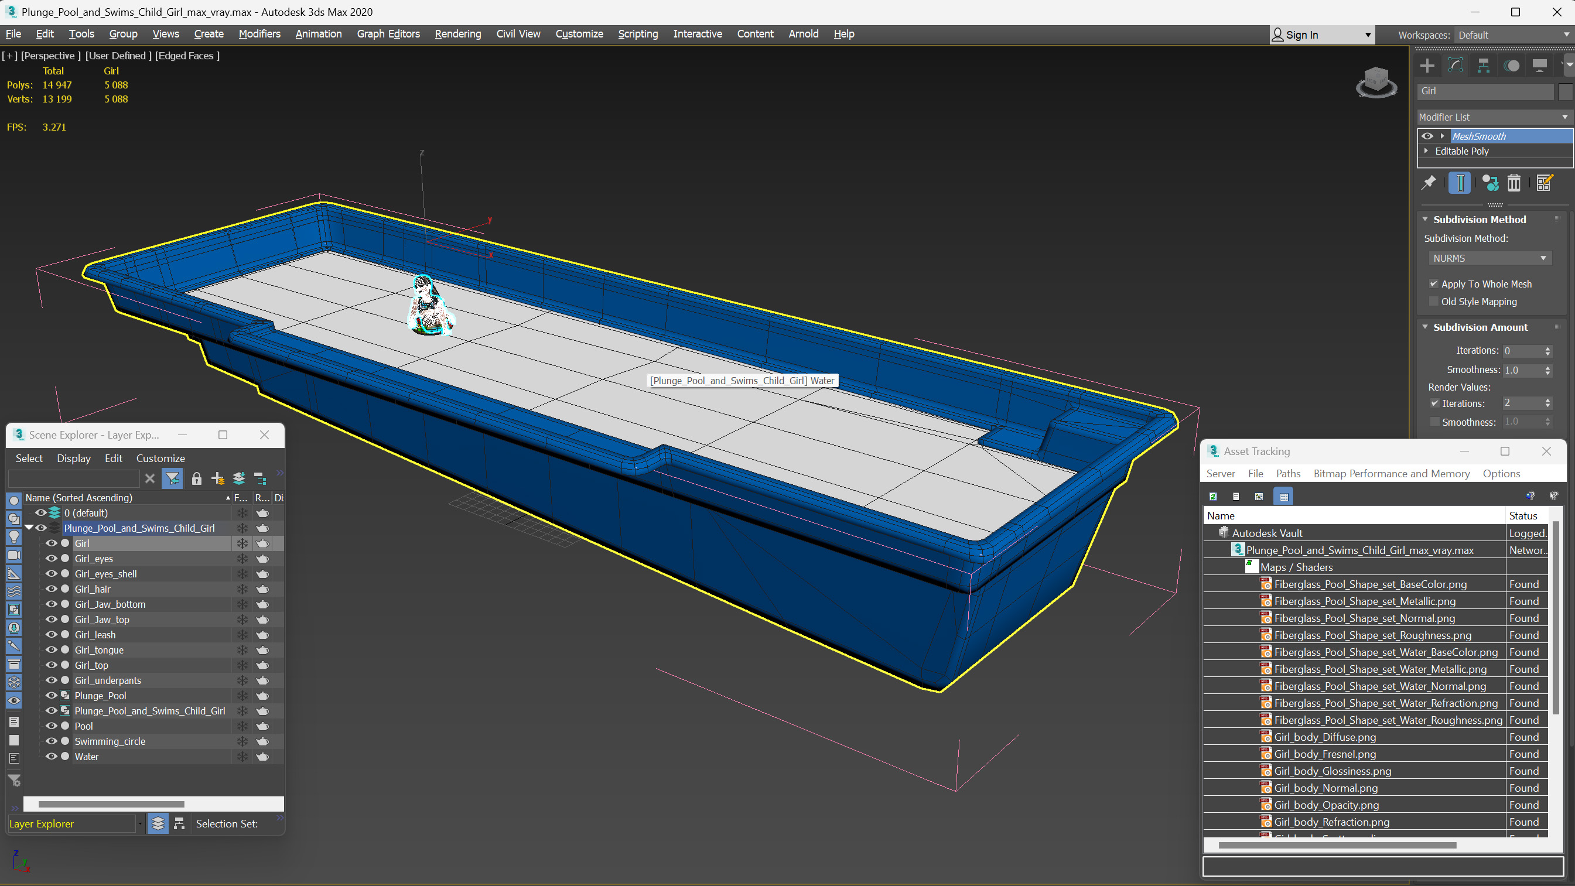Expand the MeshSmooth sub-objects arrow

click(x=1442, y=136)
